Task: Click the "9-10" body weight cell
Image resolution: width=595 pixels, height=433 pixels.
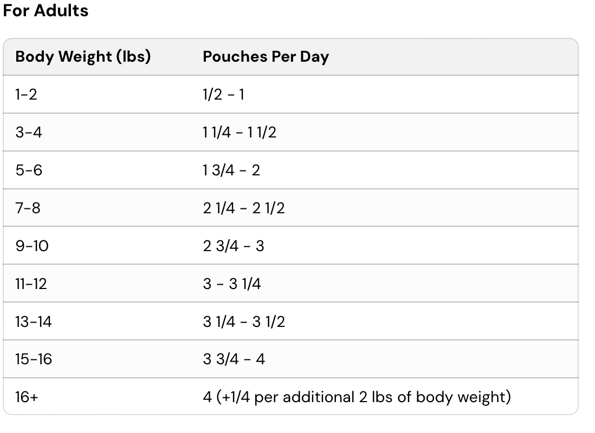Action: [x=32, y=246]
